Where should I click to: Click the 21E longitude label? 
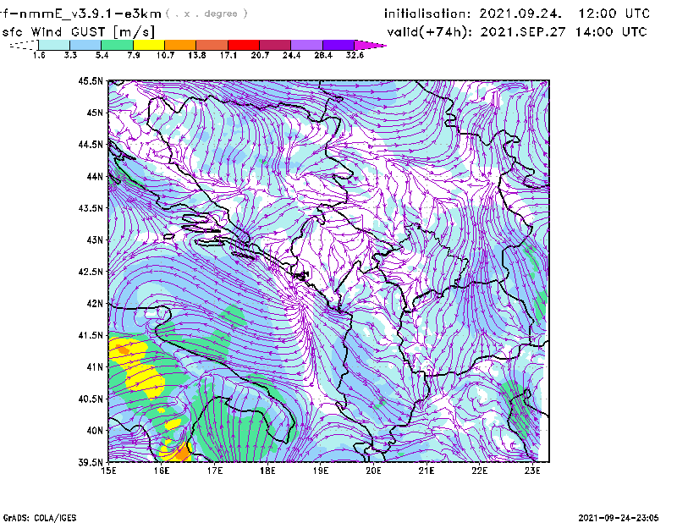pos(427,471)
